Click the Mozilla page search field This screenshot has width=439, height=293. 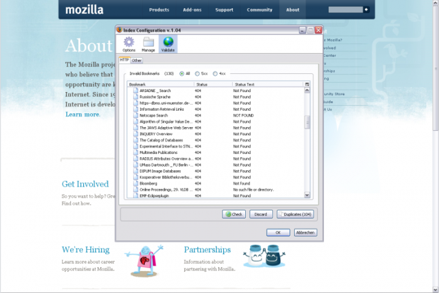point(346,9)
